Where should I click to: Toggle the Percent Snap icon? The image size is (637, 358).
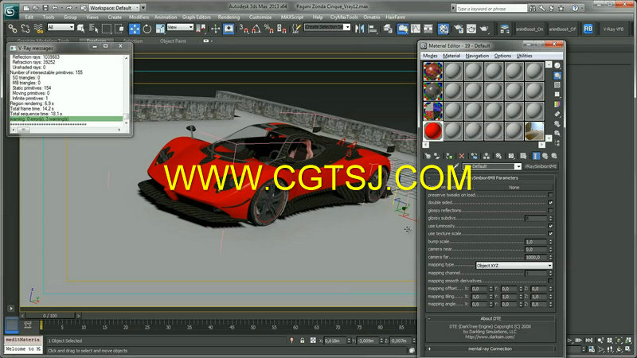pyautogui.click(x=269, y=29)
